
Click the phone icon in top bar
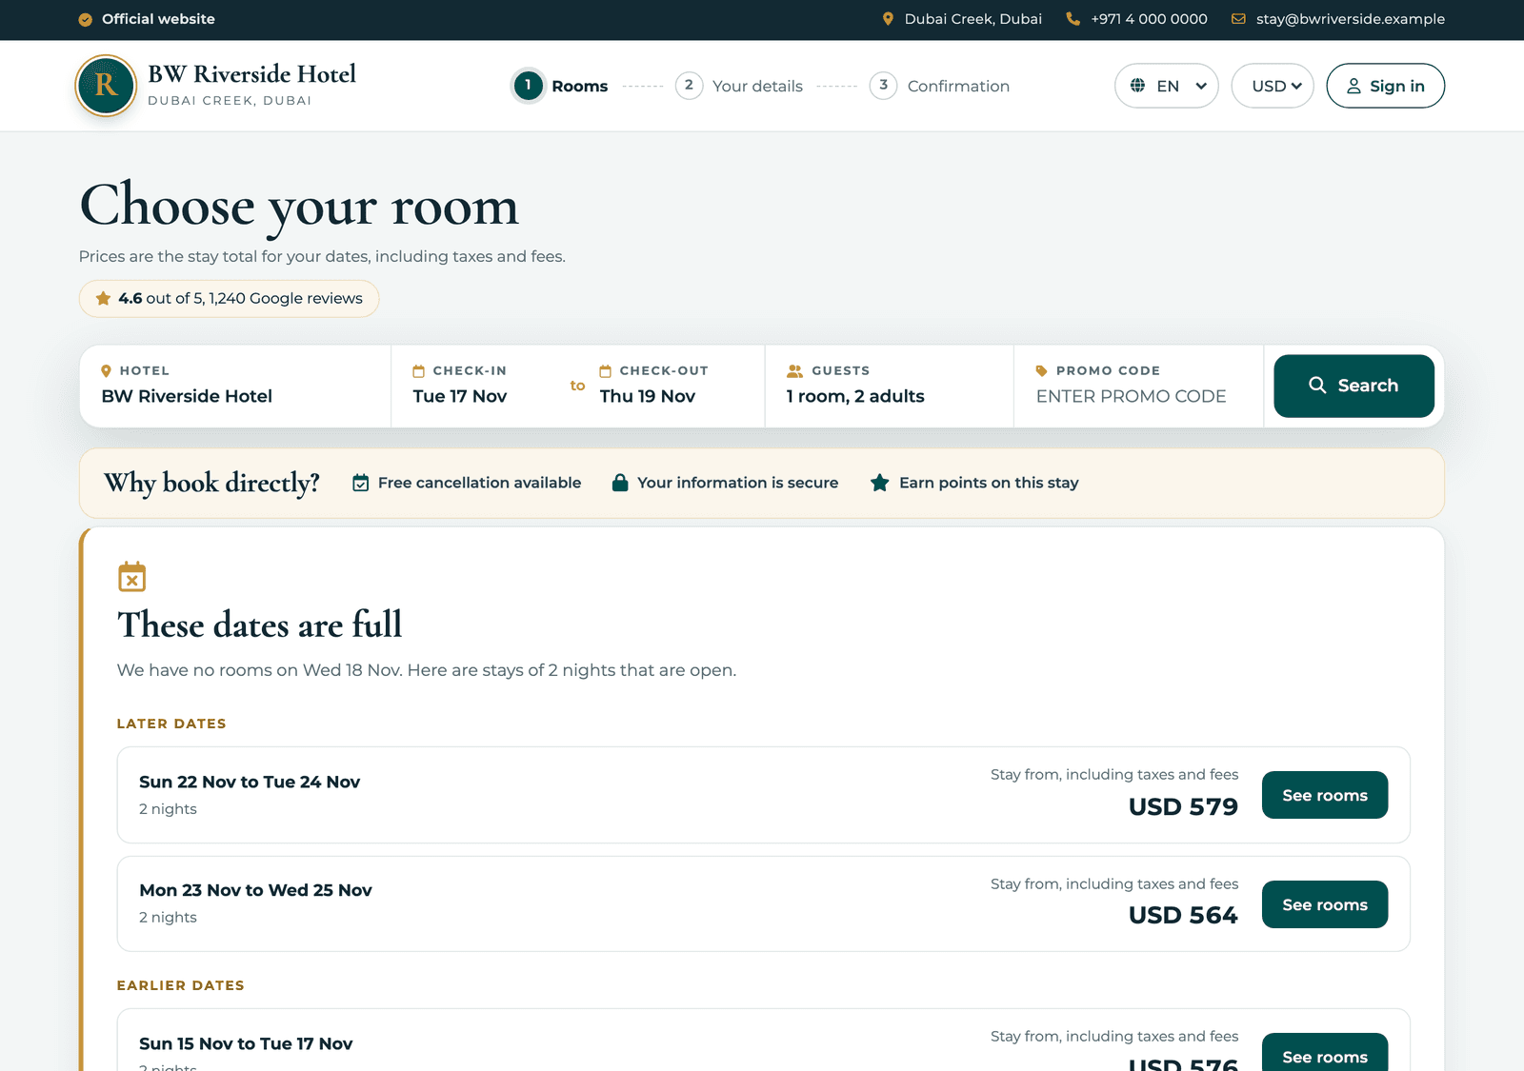tap(1073, 19)
